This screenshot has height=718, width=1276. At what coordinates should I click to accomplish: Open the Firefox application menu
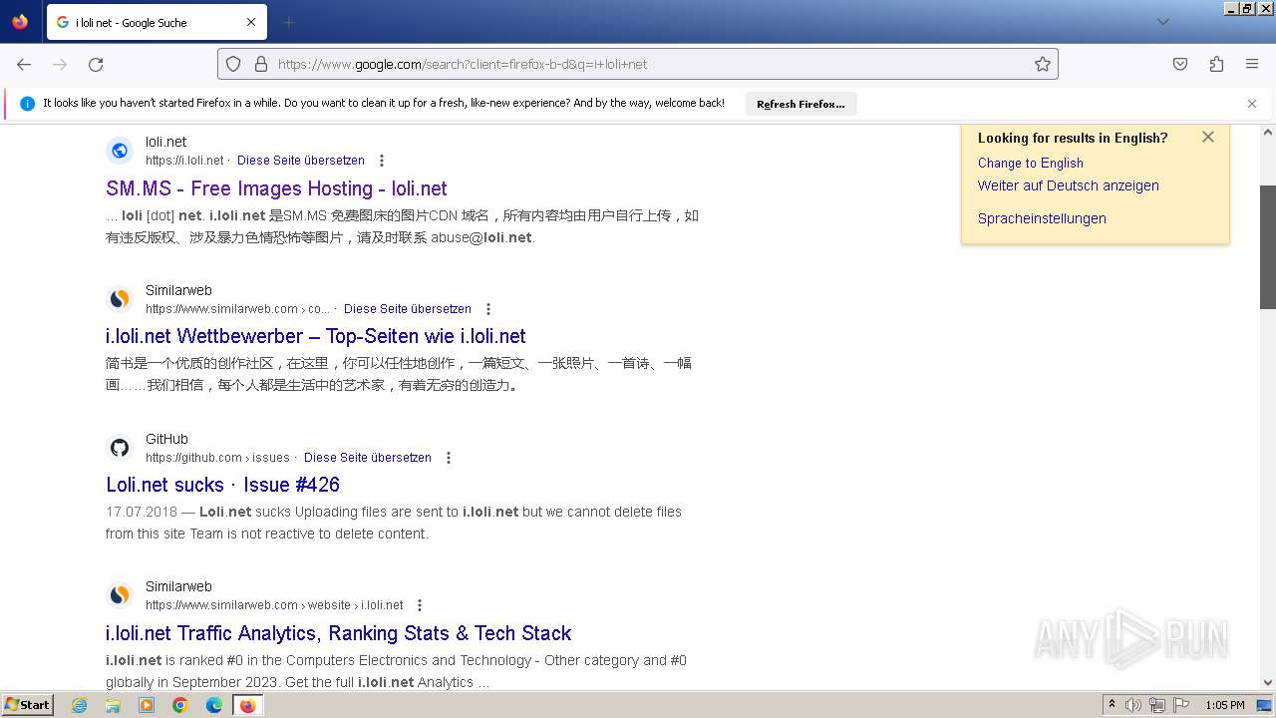[x=1252, y=64]
